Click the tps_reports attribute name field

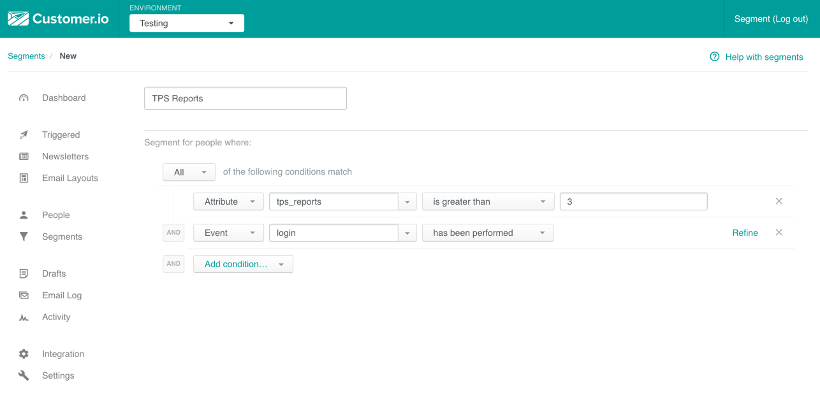(334, 201)
